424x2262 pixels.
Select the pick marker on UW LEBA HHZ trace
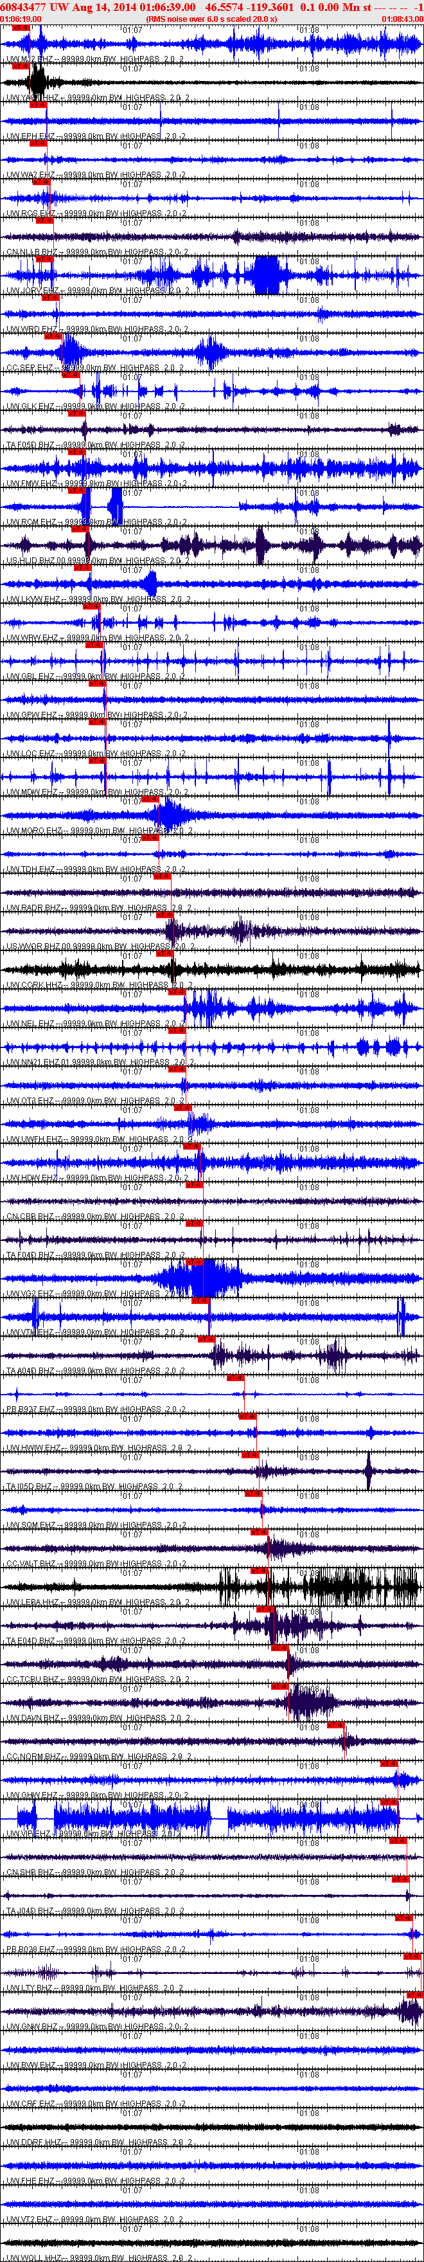click(x=259, y=1571)
